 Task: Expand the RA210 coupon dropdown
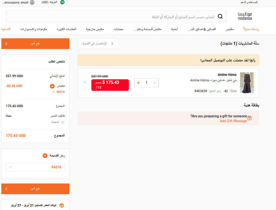tap(10, 167)
